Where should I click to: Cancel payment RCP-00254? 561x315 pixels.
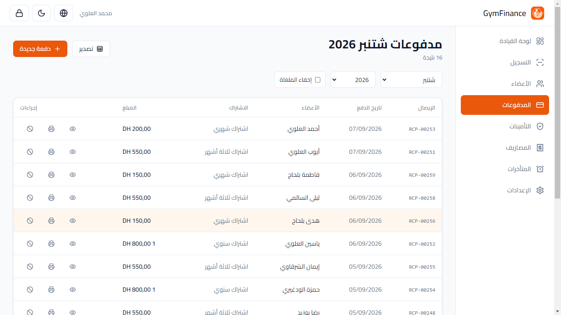pos(30,290)
